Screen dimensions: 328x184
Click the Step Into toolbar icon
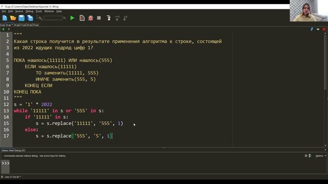tap(109, 18)
